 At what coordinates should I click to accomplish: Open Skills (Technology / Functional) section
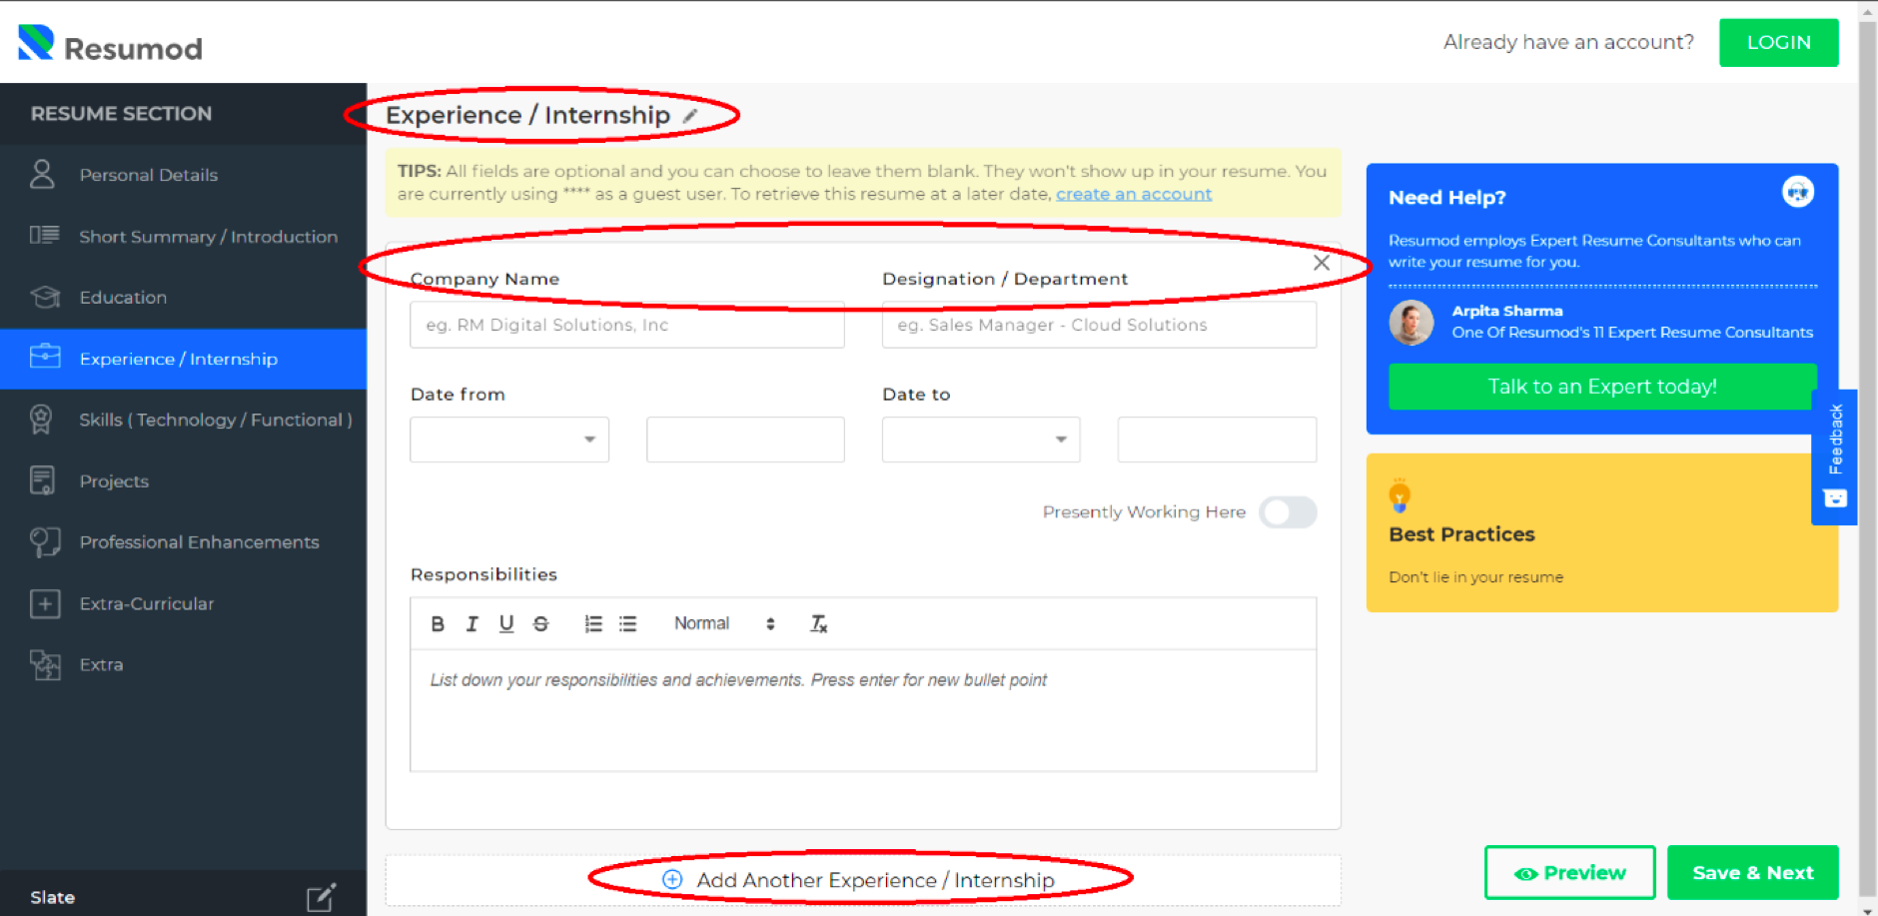click(184, 420)
